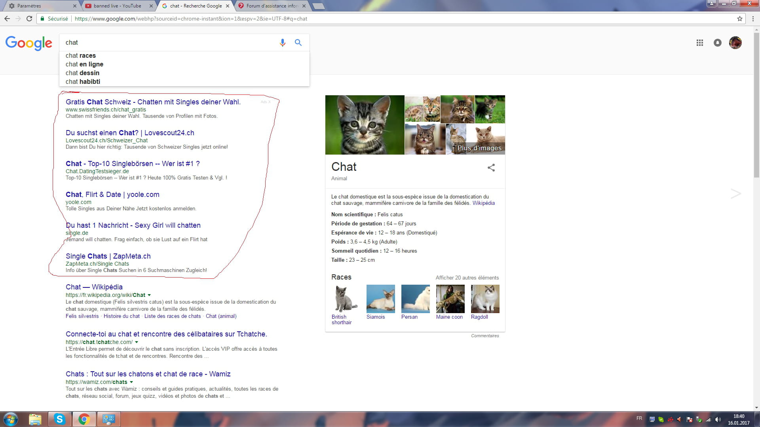Share the Chat knowledge panel
The width and height of the screenshot is (760, 427).
(491, 168)
